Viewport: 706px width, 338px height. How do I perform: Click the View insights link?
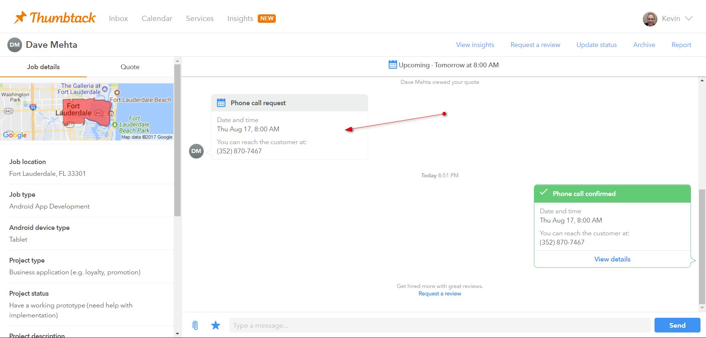point(475,45)
